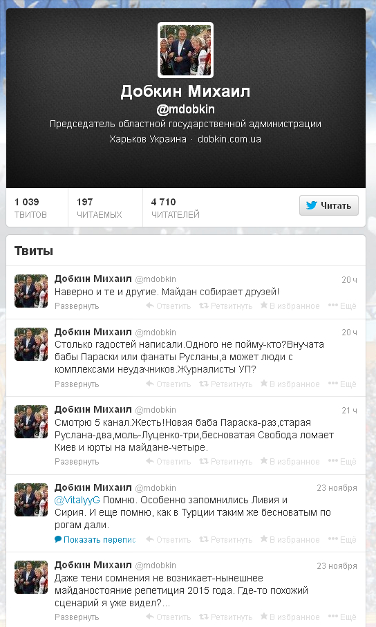376x627 pixels.
Task: Click the star icon on the first tweet
Action: coord(264,306)
